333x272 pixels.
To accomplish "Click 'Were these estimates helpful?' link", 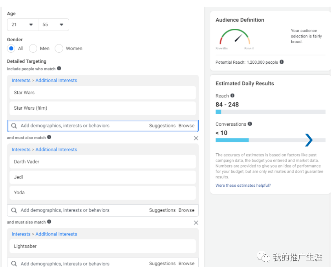I will [x=243, y=186].
